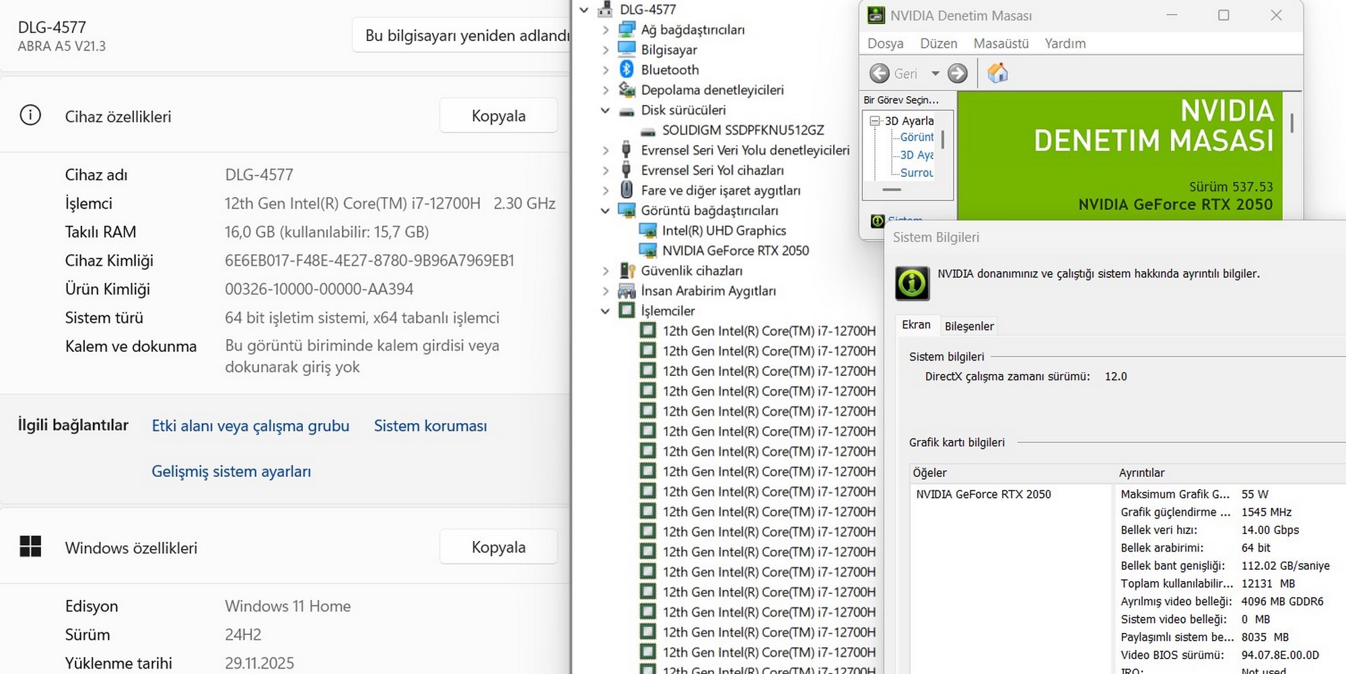Screen dimensions: 1346x674
Task: Click the Cihaz özellikleri info icon
Action: (30, 116)
